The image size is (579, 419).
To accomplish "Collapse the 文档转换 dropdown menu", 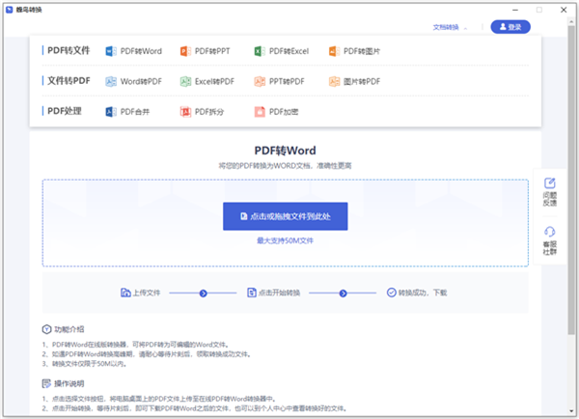I will click(x=450, y=27).
